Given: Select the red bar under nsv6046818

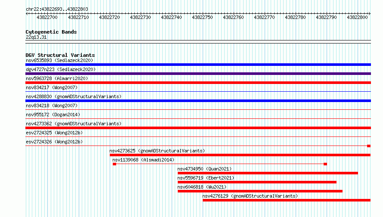Looking at the screenshot, I should tap(260, 191).
